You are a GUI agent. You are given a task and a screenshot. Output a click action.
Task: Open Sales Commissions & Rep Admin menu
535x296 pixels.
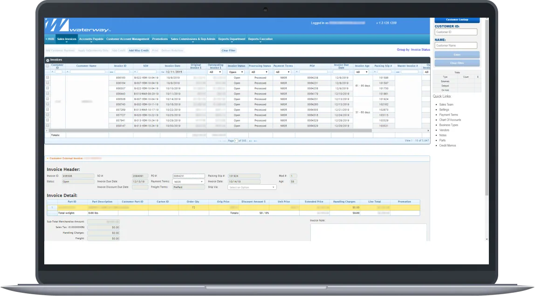point(193,39)
